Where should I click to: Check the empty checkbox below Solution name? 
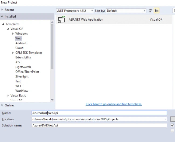pyautogui.click(x=172, y=130)
